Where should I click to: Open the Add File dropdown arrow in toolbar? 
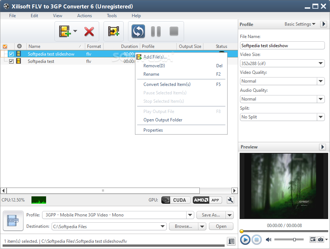(75, 31)
